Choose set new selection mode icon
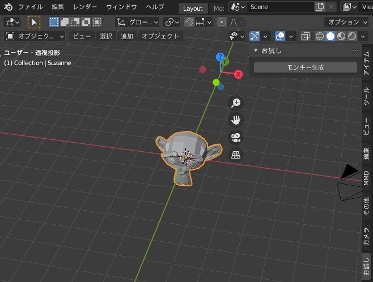373x282 pixels. (54, 22)
